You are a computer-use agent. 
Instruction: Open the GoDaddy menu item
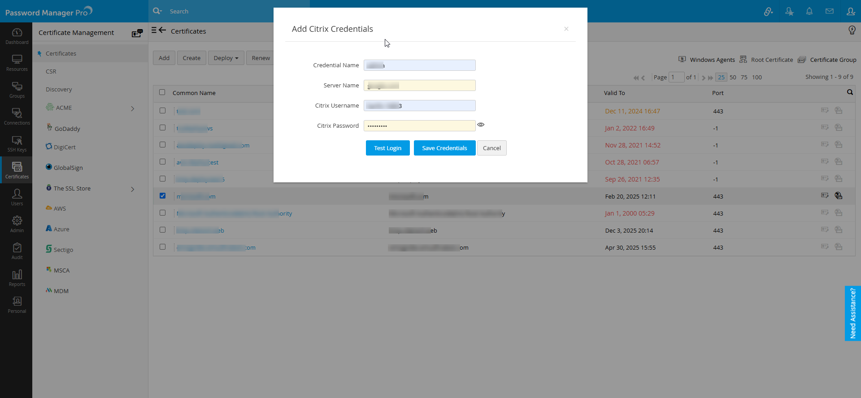tap(67, 129)
